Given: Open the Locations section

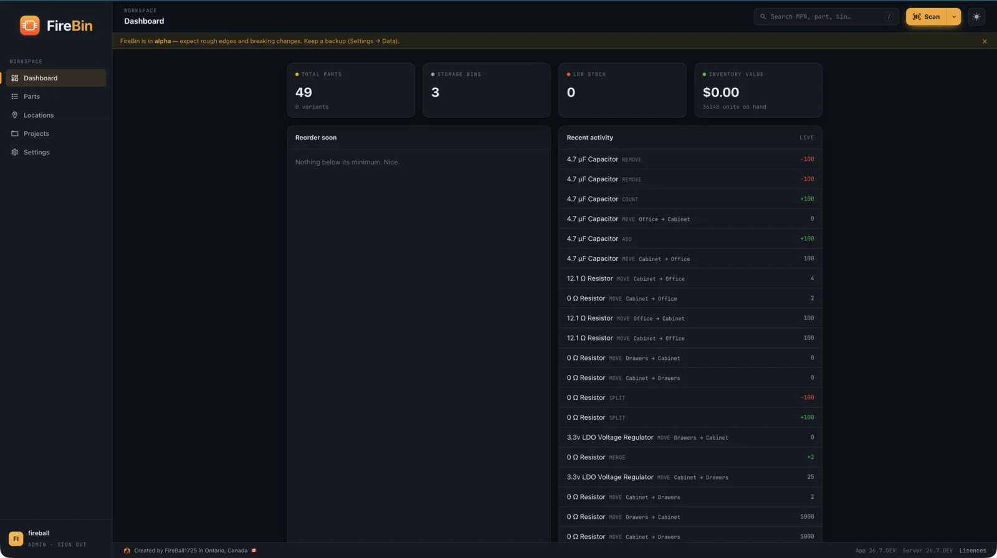Looking at the screenshot, I should (x=56, y=115).
